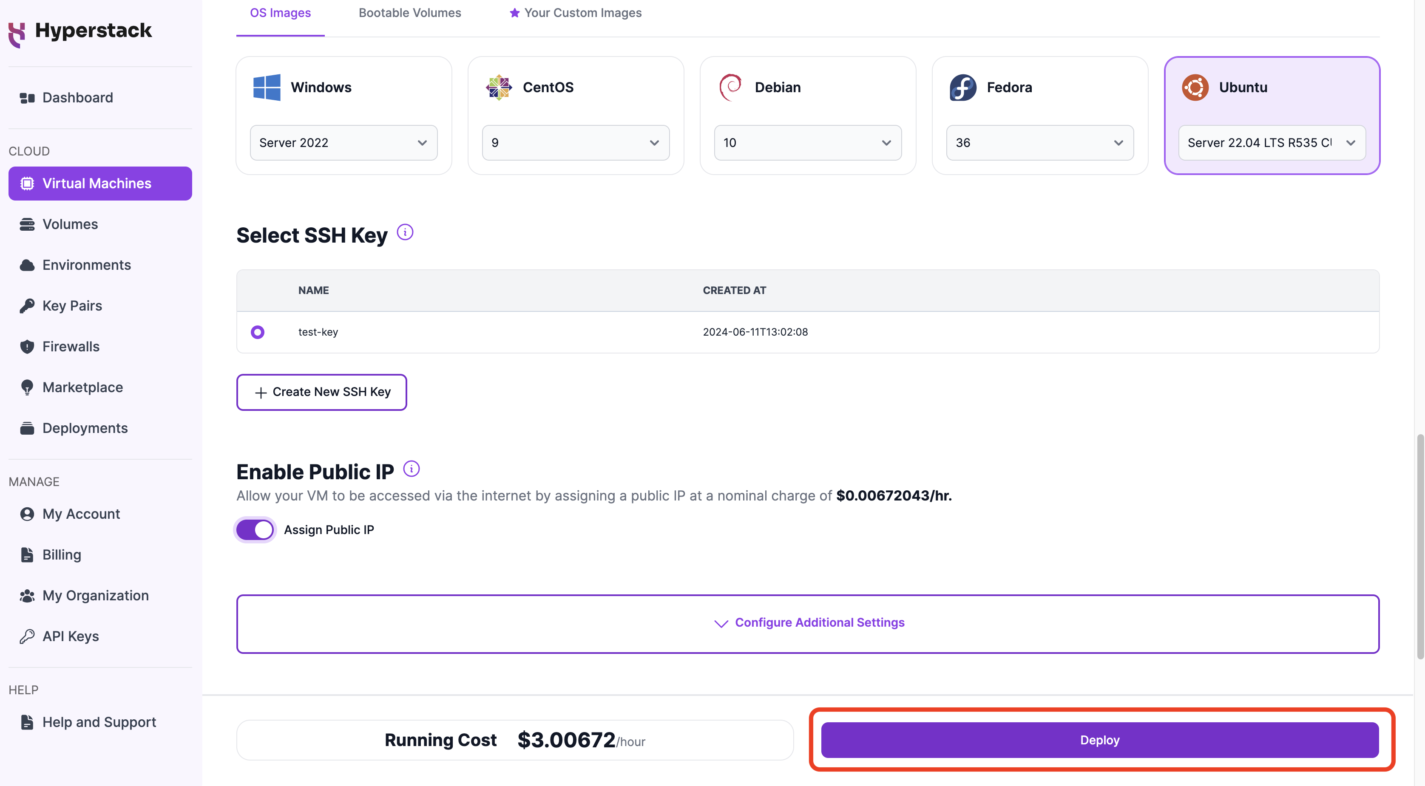This screenshot has width=1425, height=786.
Task: Click the $3.00672 running cost value
Action: (566, 740)
